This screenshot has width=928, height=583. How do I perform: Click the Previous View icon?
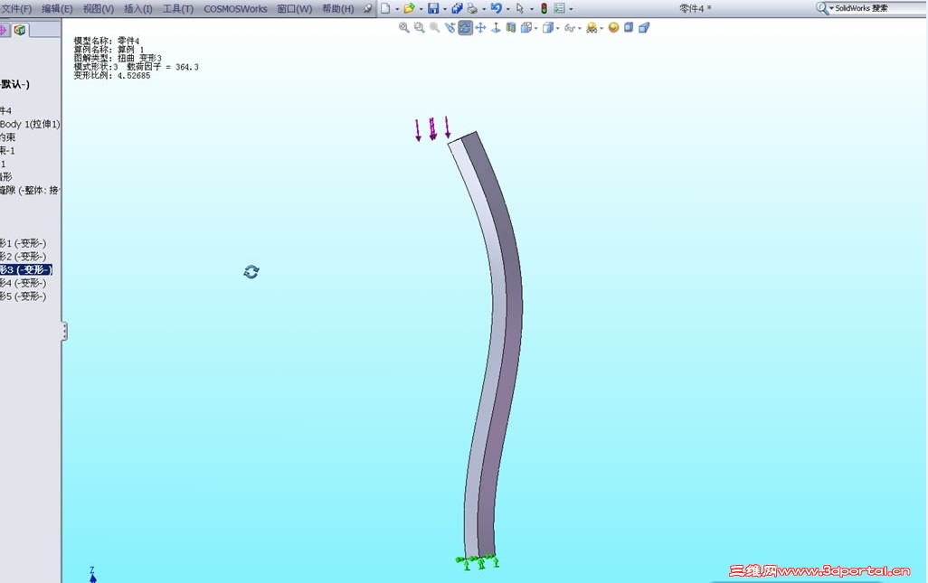coord(450,27)
